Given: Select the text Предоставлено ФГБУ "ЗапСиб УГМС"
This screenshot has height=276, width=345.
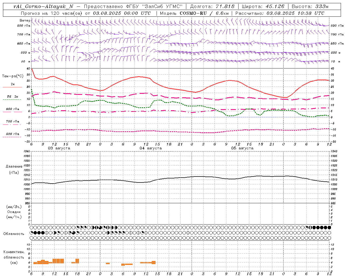Looking at the screenshot, I should (x=133, y=7).
